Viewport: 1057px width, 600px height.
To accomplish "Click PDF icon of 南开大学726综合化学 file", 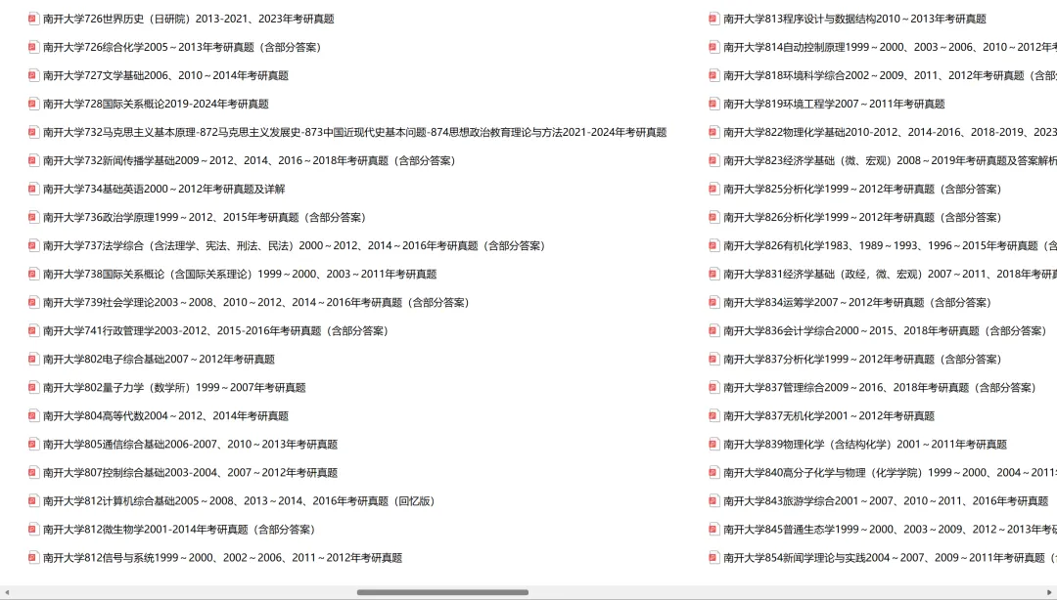I will pyautogui.click(x=33, y=47).
